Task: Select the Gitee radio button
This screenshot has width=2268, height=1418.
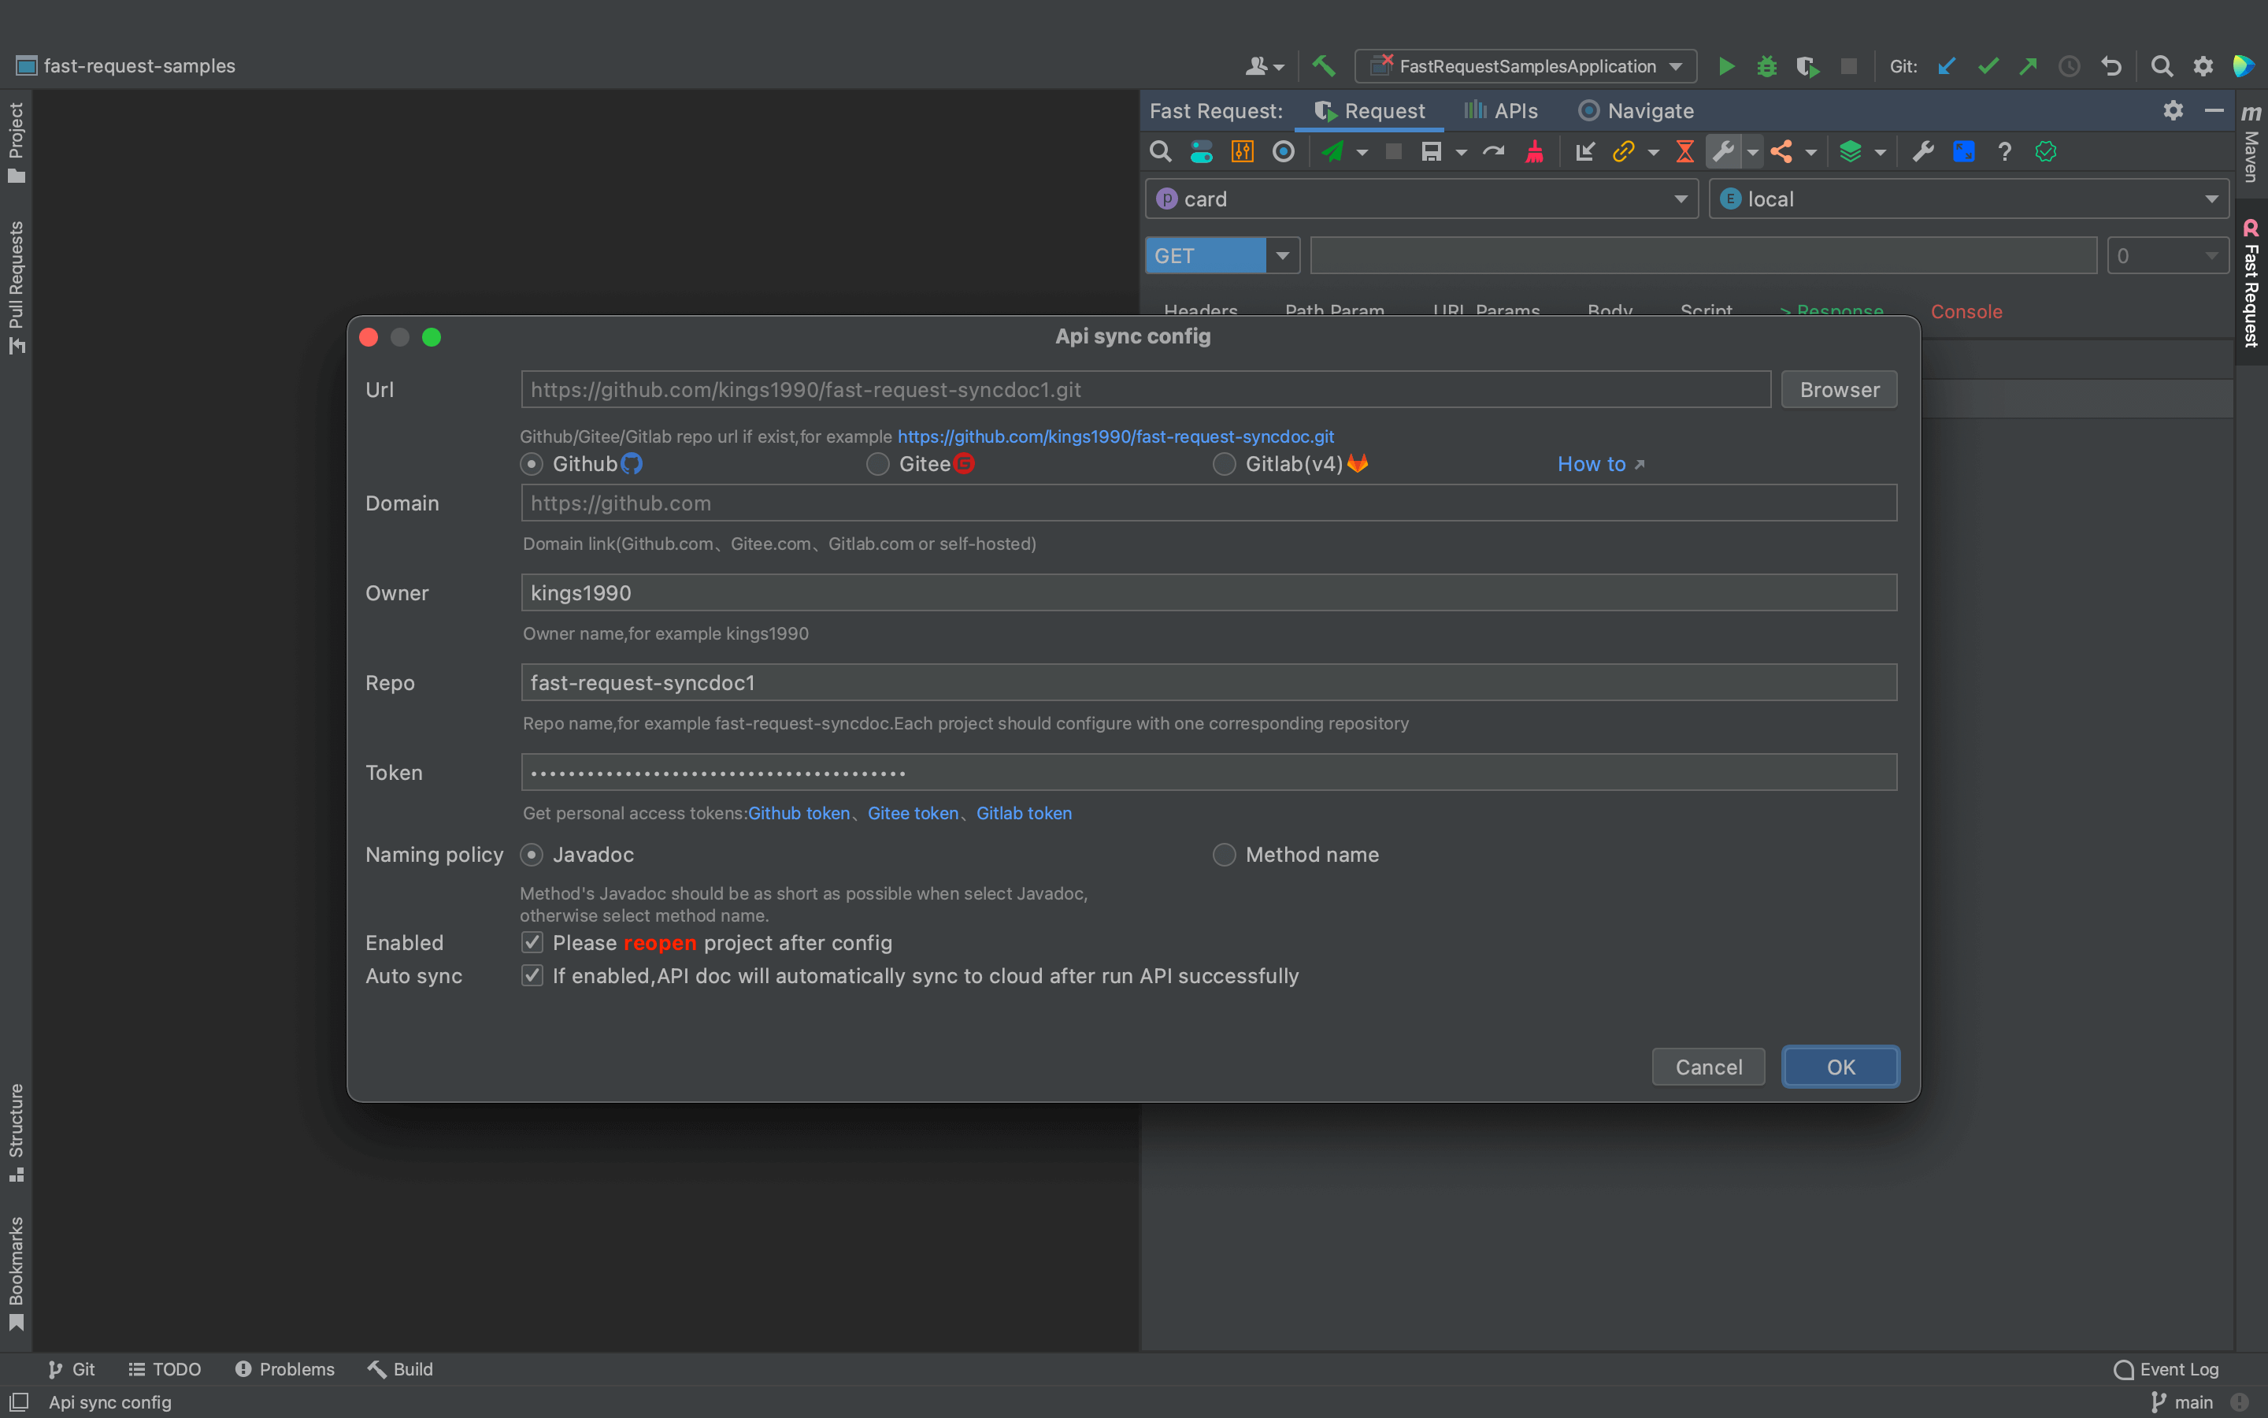Action: tap(877, 464)
